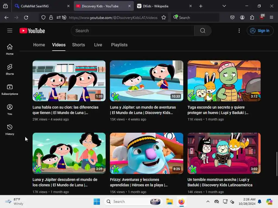Select the channel Videos tab
The image size is (278, 208).
(x=59, y=45)
